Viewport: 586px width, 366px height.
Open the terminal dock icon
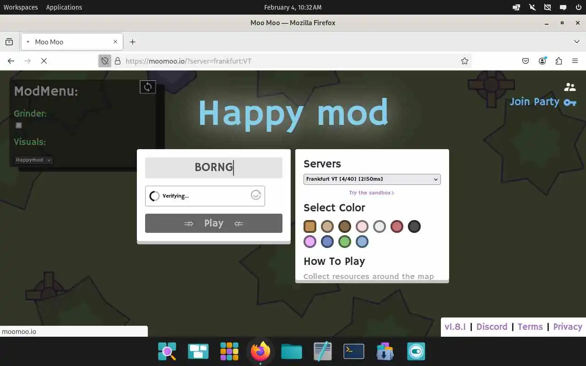coord(354,351)
